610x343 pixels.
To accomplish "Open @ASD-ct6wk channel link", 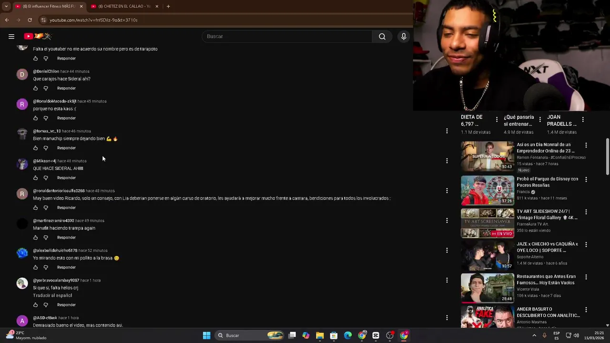I will coord(45,318).
